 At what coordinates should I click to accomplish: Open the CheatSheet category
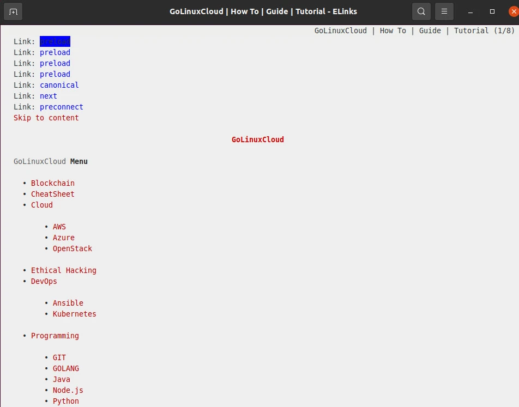tap(52, 194)
